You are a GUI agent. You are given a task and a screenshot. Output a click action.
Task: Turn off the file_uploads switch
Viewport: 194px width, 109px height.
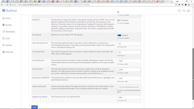tap(119, 35)
